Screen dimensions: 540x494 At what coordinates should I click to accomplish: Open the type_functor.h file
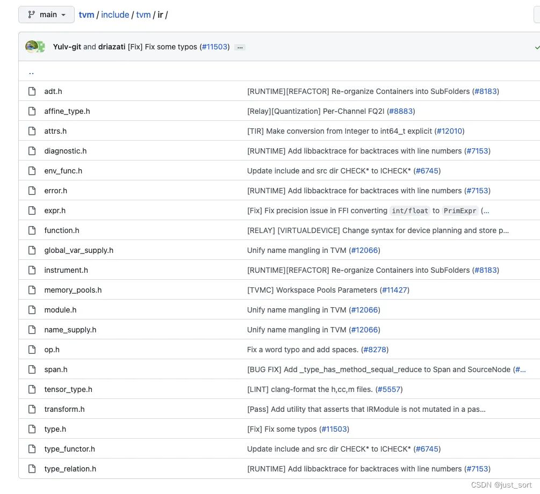coord(69,449)
